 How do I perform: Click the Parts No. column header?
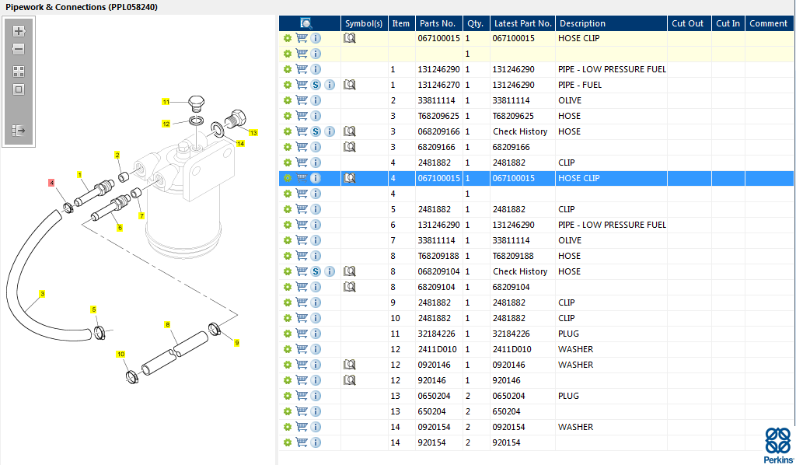pos(438,23)
